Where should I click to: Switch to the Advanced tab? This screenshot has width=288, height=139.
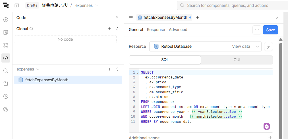[x=178, y=30]
